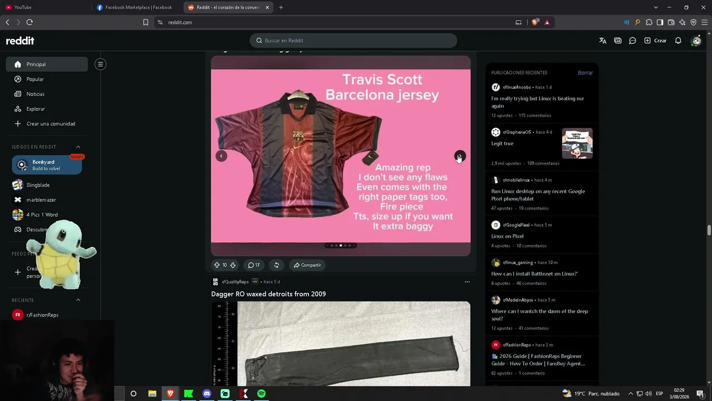Collapse the Reciente section
712x401 pixels.
(78, 300)
